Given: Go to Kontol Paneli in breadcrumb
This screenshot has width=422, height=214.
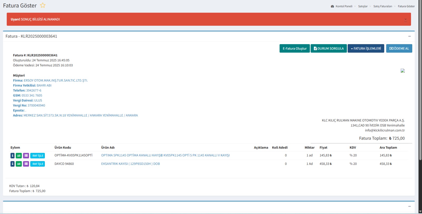Looking at the screenshot, I should click(x=344, y=6).
